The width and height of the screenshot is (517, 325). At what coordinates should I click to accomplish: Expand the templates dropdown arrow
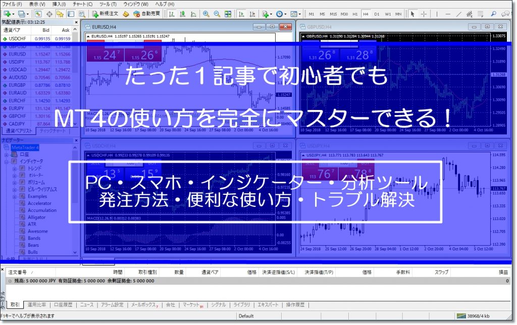299,15
